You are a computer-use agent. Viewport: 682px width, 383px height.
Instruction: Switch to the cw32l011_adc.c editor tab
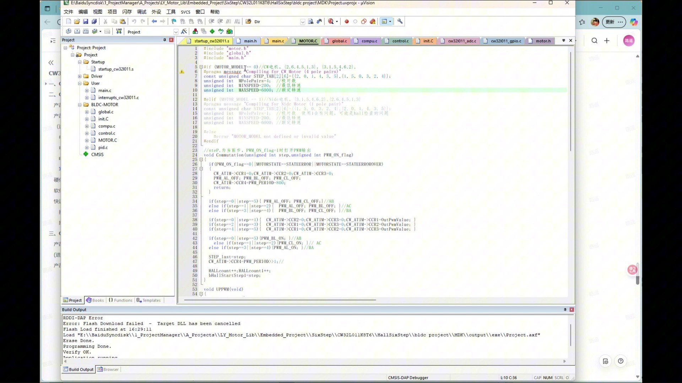459,41
